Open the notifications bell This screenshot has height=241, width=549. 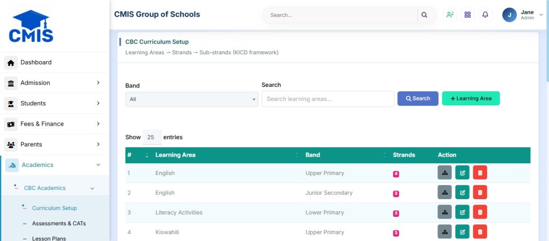[485, 14]
